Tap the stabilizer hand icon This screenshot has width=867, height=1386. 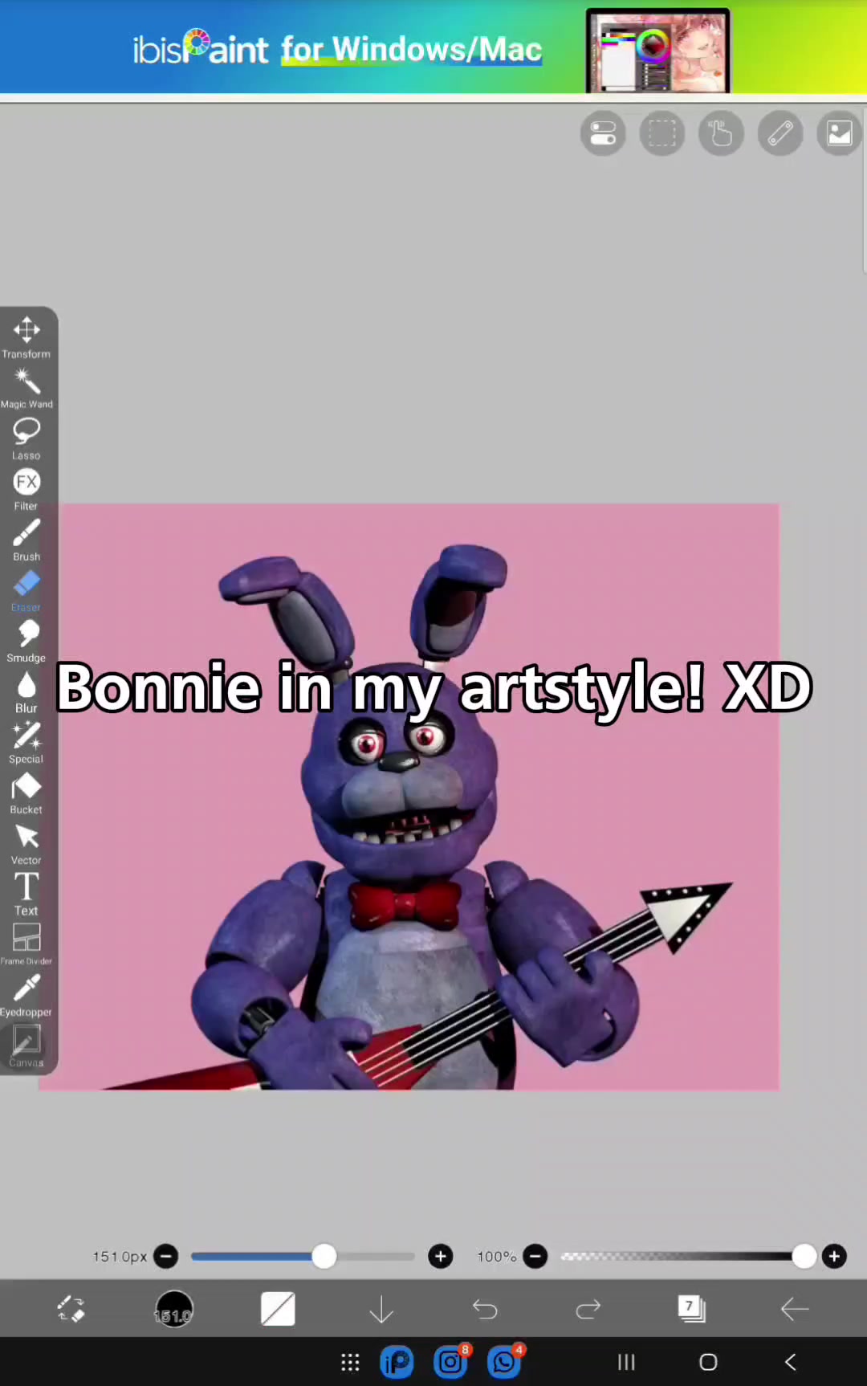[x=721, y=133]
